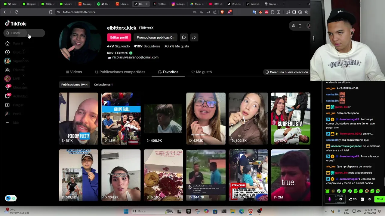385x216 pixels.
Task: Open the Brave wallet icon
Action: click(300, 12)
